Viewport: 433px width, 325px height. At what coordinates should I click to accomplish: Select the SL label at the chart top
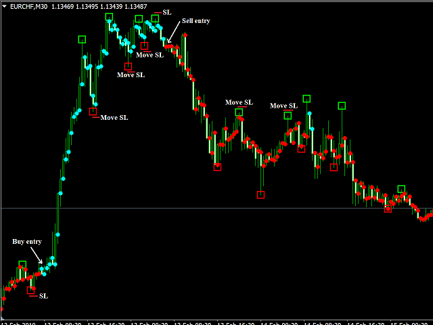pos(167,13)
